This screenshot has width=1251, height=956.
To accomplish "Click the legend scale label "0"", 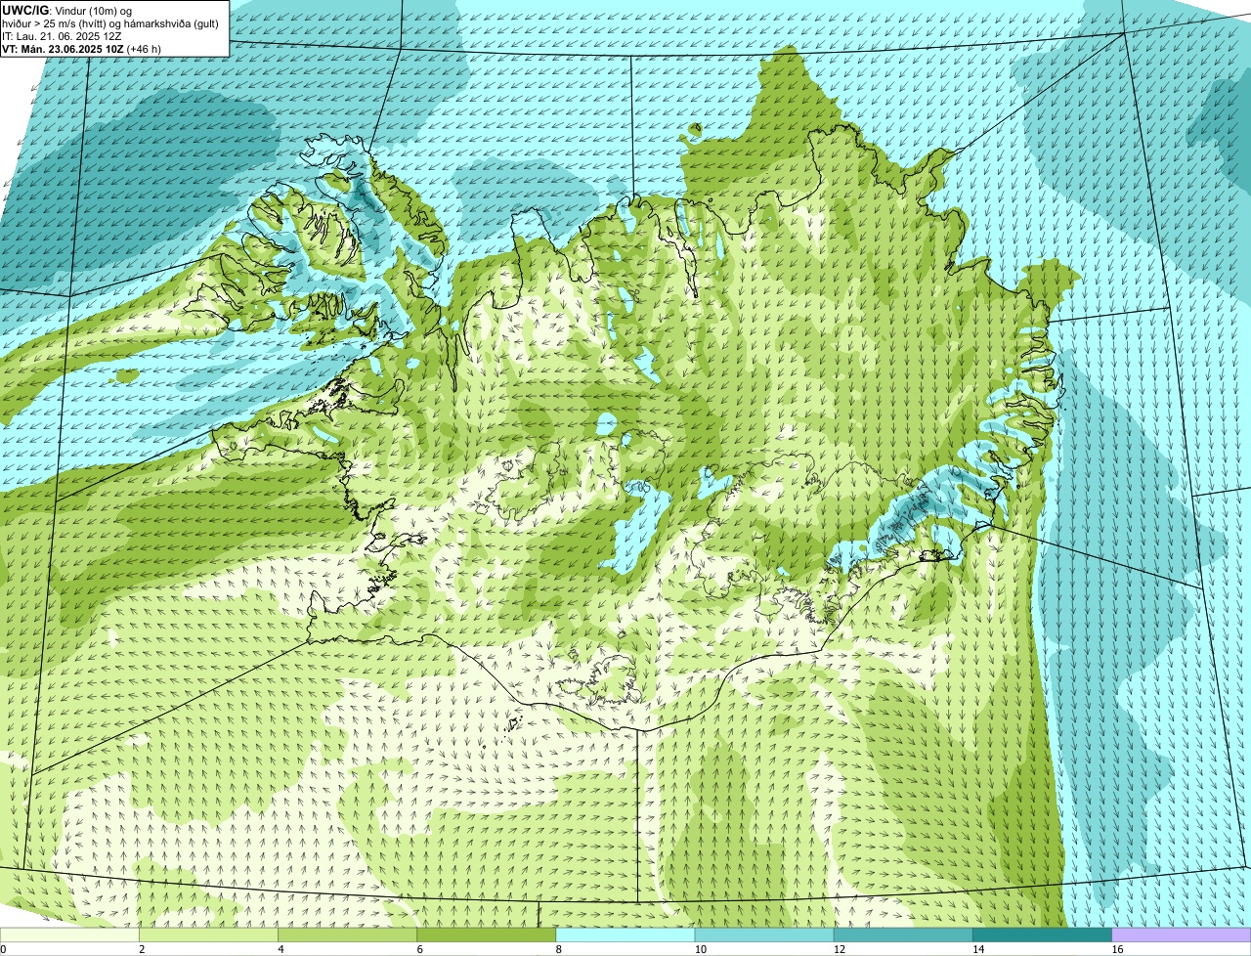I will coord(3,949).
